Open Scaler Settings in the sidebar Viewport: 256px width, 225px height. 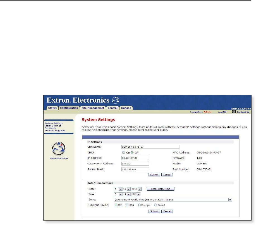(53, 126)
